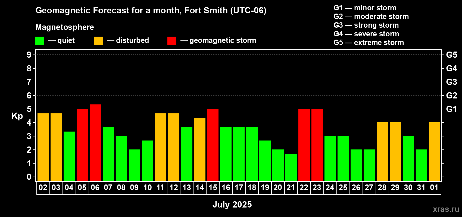The image size is (462, 217).
Task: Click the G4 label on the right axis
Action: click(x=452, y=68)
